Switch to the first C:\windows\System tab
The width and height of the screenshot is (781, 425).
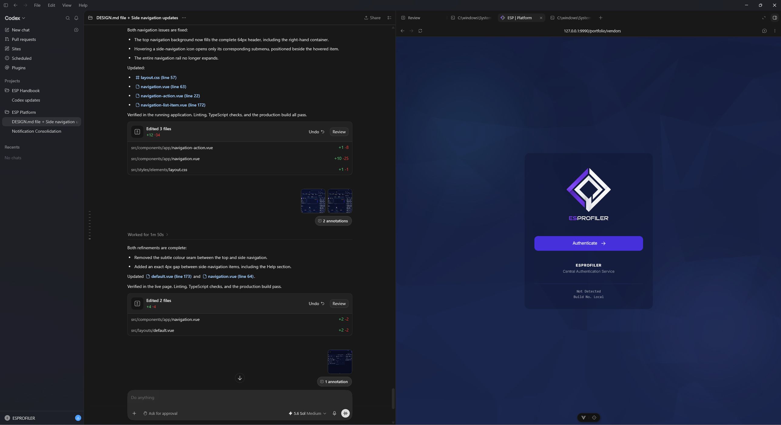click(x=471, y=18)
